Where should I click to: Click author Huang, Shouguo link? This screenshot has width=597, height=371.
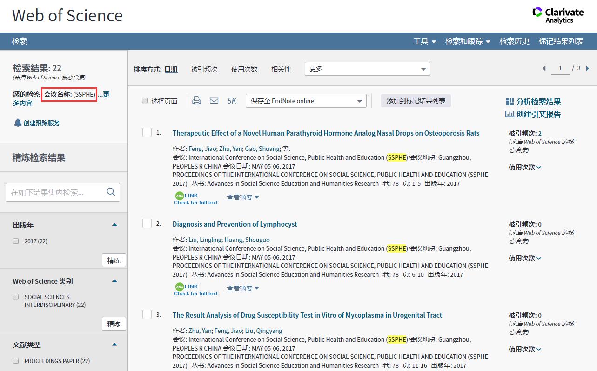point(247,240)
